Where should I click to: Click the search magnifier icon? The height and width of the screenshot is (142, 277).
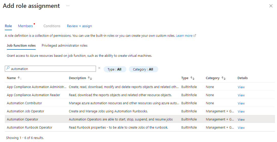tap(8, 68)
